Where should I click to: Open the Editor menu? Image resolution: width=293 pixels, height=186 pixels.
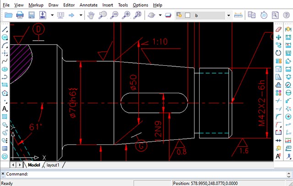click(x=69, y=5)
